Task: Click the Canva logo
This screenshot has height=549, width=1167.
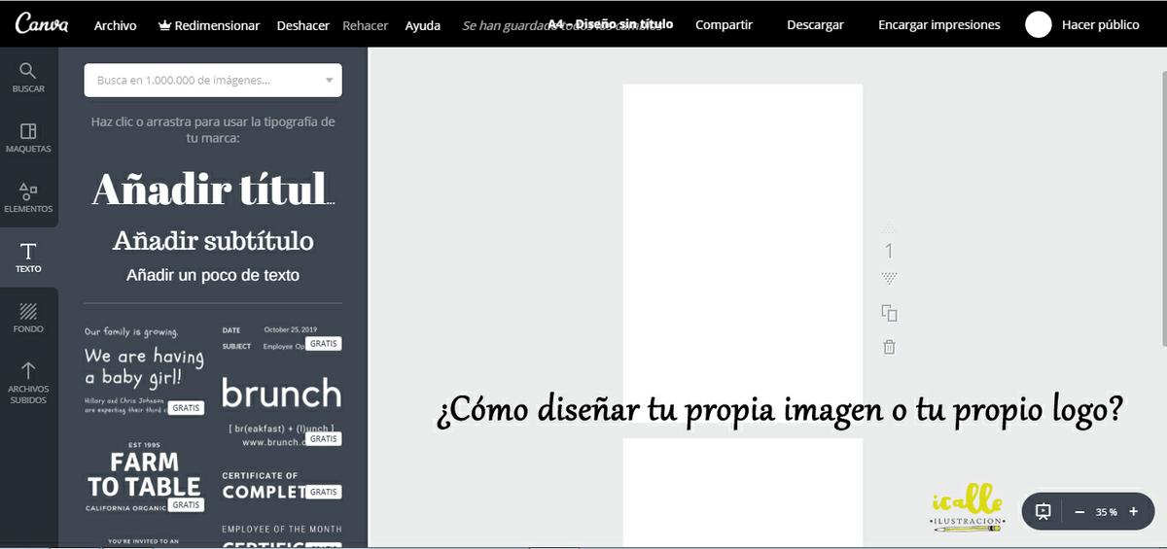Action: click(x=42, y=24)
